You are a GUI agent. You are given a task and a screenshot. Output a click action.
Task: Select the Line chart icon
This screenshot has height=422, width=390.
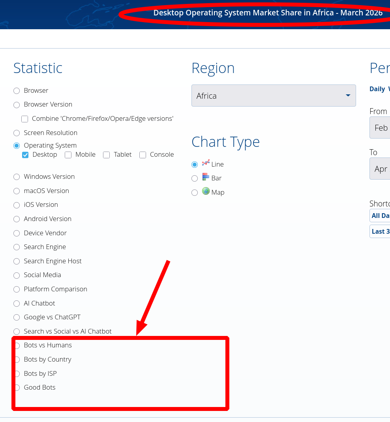tap(206, 163)
